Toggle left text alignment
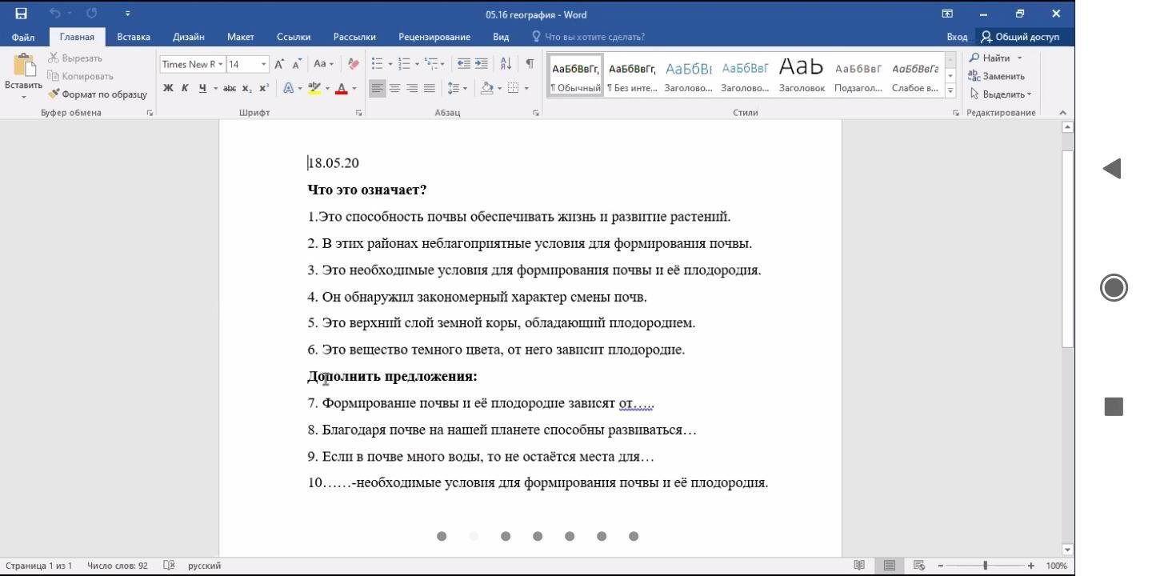Image resolution: width=1152 pixels, height=576 pixels. coord(377,88)
